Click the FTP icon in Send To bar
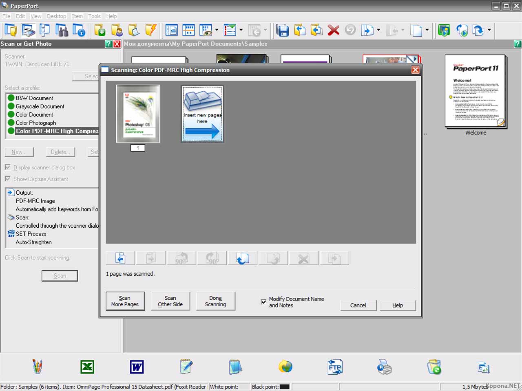The width and height of the screenshot is (522, 391). click(x=335, y=367)
